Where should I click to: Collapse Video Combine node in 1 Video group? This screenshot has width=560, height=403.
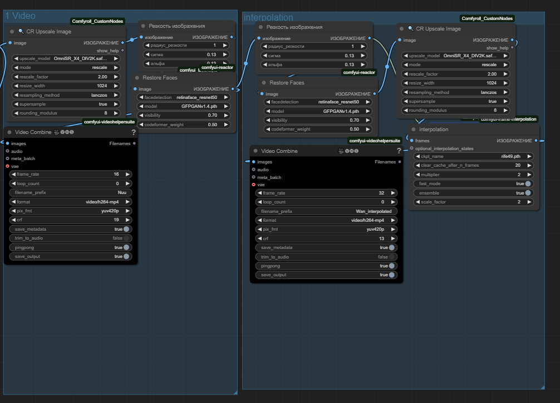click(x=9, y=132)
